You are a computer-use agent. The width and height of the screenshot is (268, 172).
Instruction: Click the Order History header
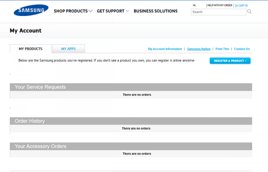point(131,121)
